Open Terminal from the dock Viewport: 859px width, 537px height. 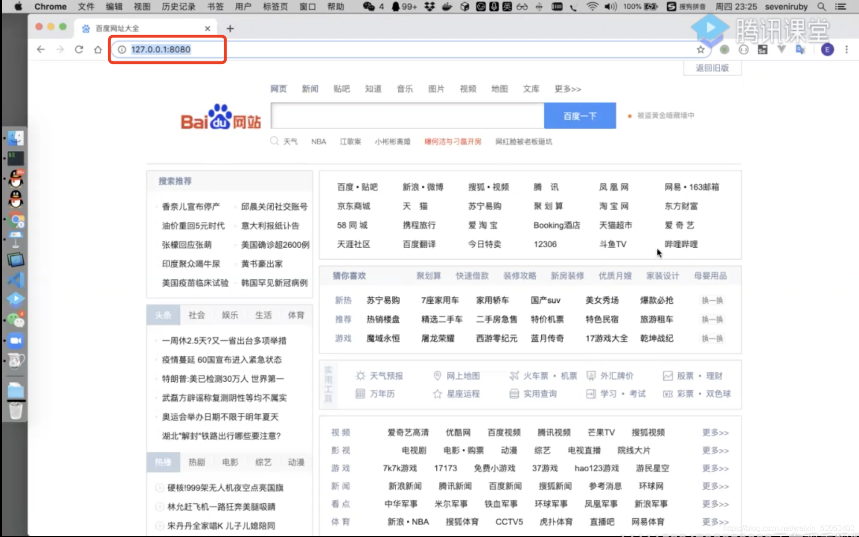coord(15,158)
